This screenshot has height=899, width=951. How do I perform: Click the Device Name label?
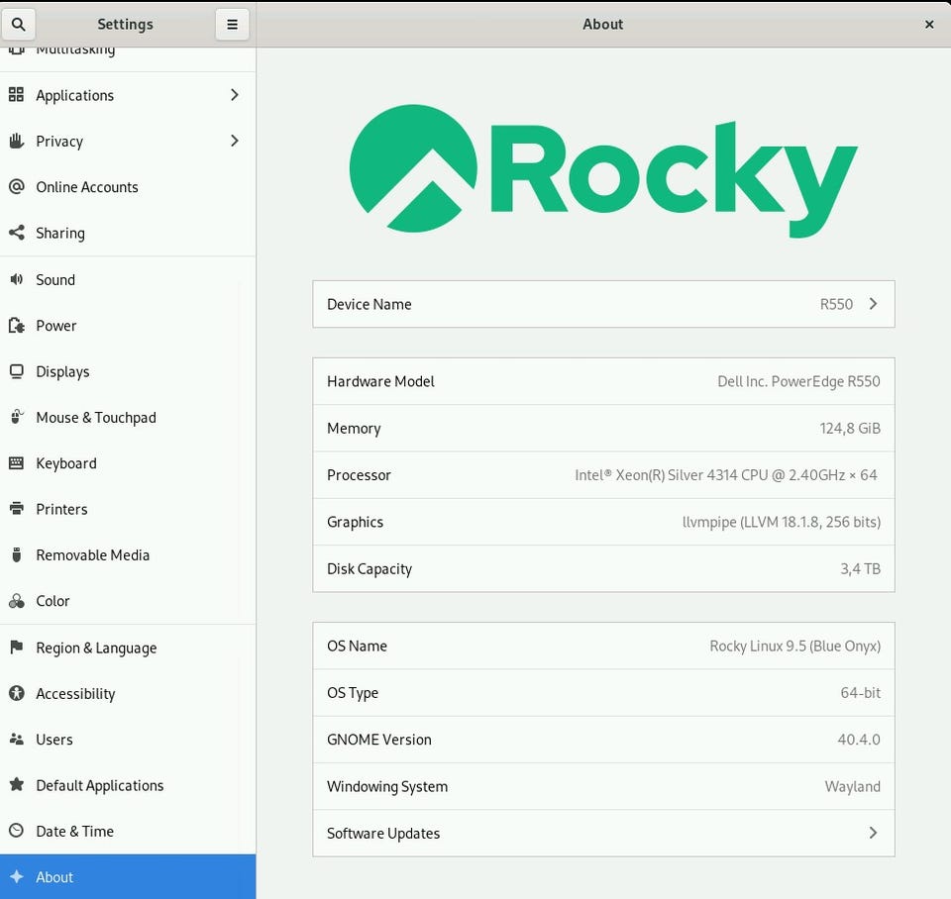click(369, 304)
